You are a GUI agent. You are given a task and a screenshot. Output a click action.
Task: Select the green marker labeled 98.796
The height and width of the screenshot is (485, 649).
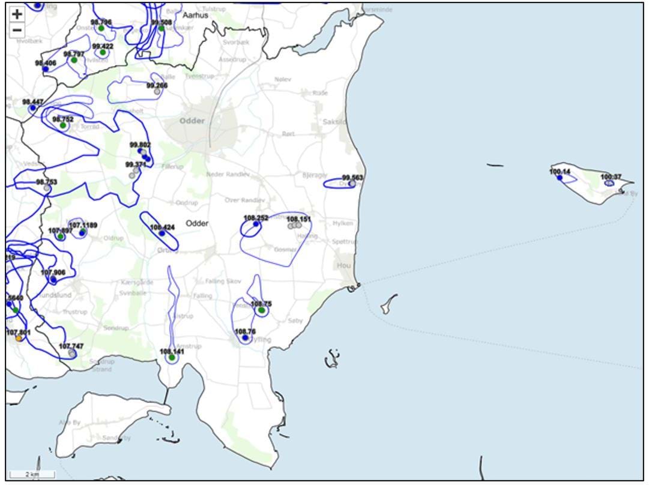click(101, 28)
